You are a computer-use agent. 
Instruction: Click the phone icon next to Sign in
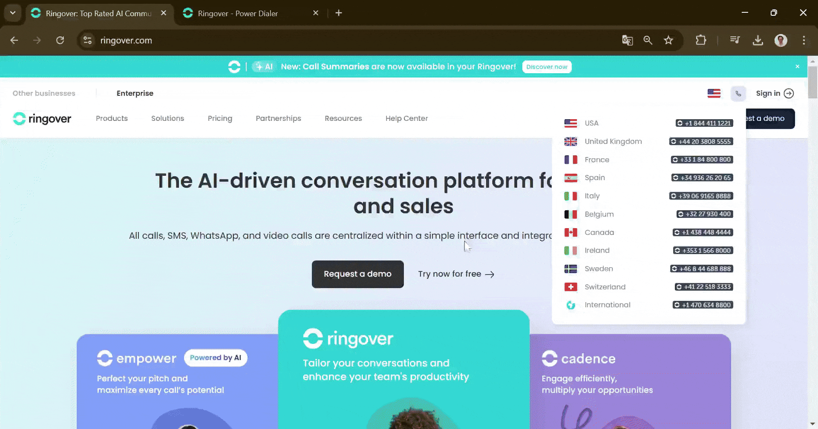click(738, 93)
